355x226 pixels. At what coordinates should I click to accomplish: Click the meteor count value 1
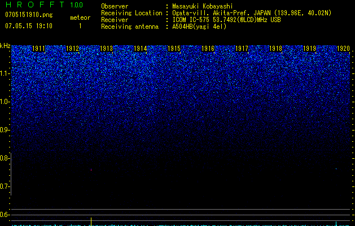80,26
